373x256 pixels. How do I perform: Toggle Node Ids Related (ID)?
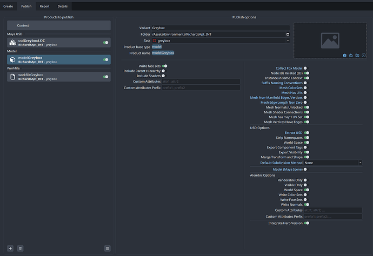307,73
